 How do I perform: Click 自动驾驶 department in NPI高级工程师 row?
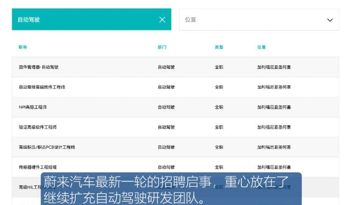(166, 107)
